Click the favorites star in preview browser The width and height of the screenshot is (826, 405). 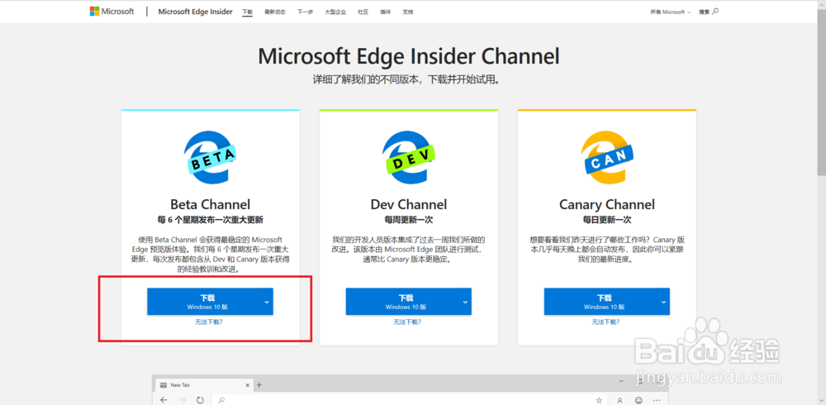pos(599,400)
